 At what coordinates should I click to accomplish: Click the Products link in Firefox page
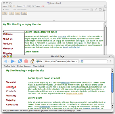point(11,91)
